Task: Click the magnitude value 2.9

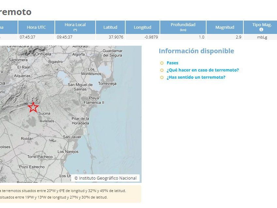Action: (238, 37)
